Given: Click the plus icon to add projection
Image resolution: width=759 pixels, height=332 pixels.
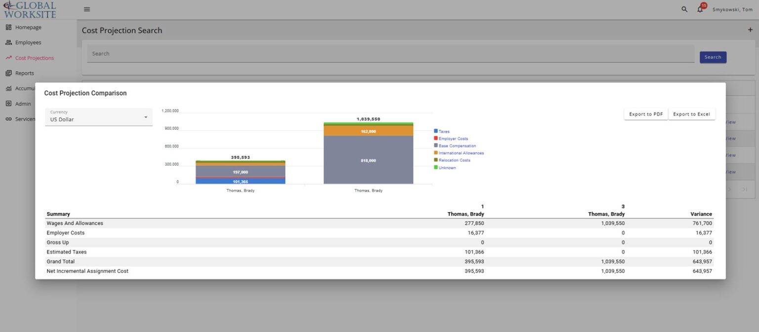Looking at the screenshot, I should coord(750,30).
